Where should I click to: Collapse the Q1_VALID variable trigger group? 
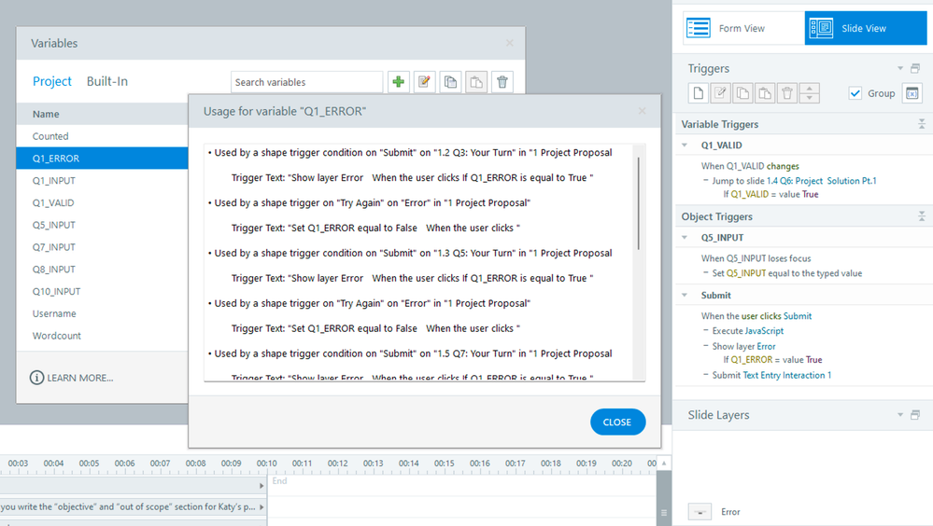click(x=685, y=145)
